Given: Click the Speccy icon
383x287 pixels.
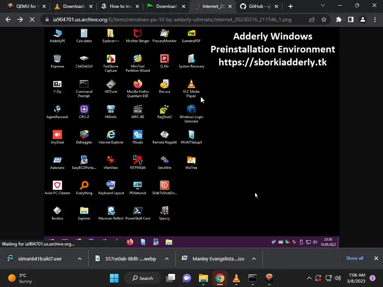Looking at the screenshot, I should (165, 213).
